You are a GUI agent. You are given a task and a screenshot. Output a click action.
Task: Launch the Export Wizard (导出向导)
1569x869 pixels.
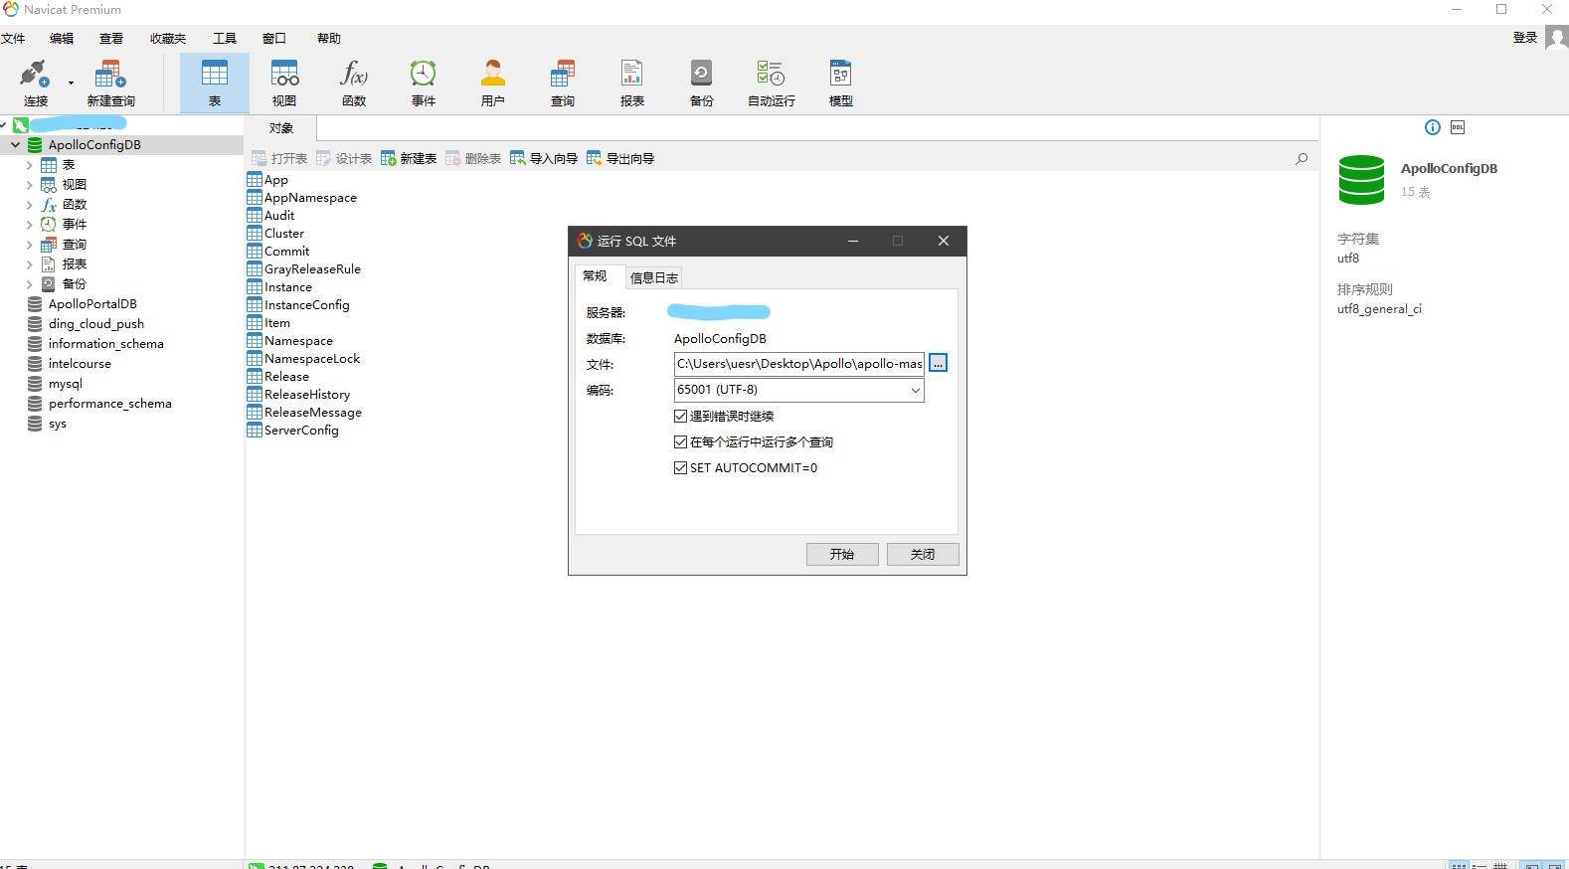point(620,158)
